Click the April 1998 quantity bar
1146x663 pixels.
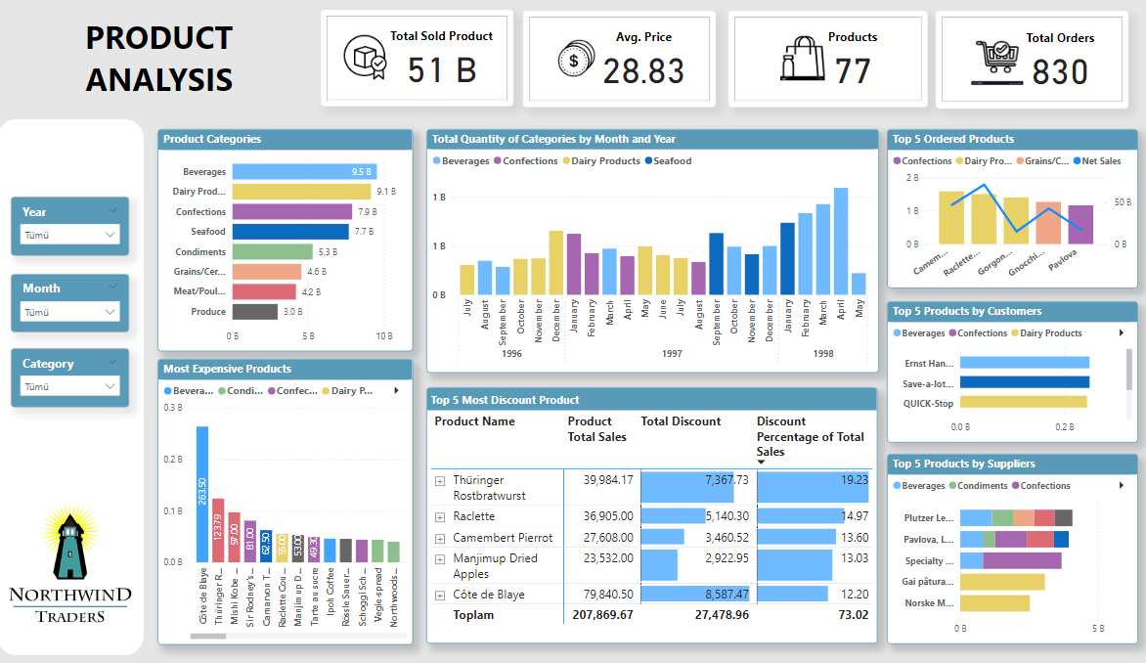[x=841, y=242]
